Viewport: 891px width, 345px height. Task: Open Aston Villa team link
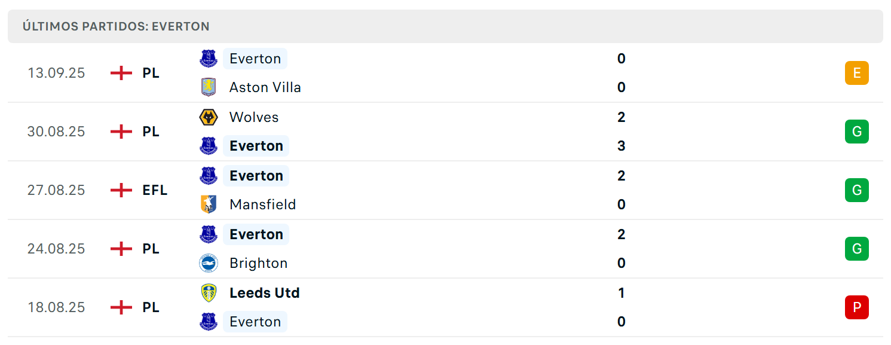pyautogui.click(x=265, y=87)
